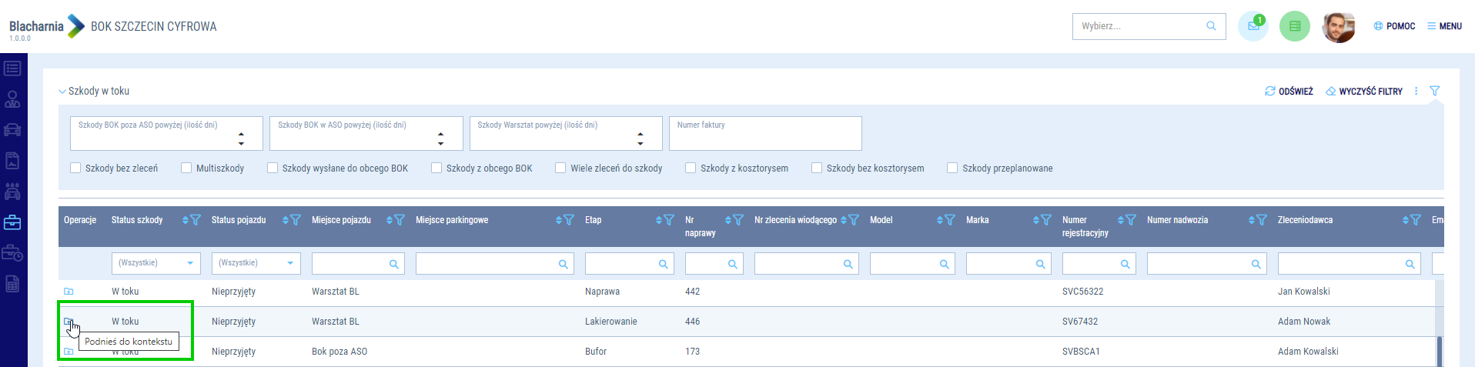Open the car icon in left sidebar
The image size is (1475, 367).
(12, 130)
